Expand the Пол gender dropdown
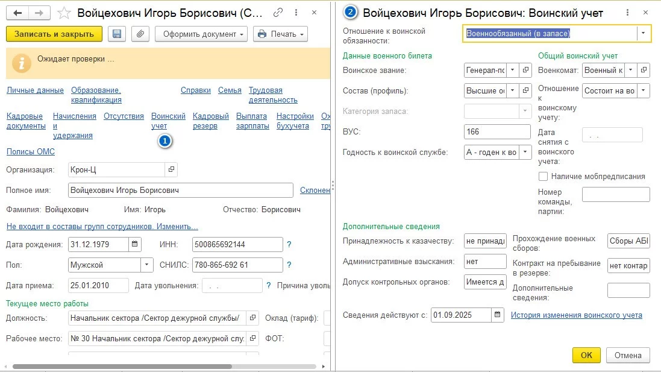 click(147, 265)
